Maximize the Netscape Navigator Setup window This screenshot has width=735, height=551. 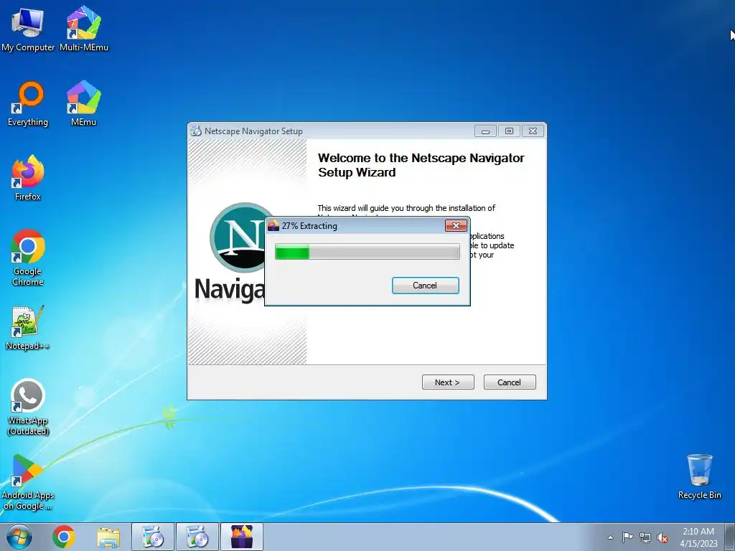pyautogui.click(x=509, y=131)
